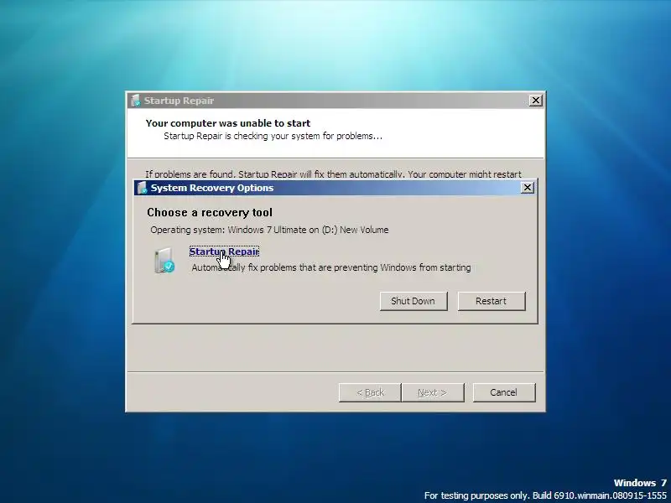Click the grayed Next button in Startup Repair

click(x=432, y=392)
